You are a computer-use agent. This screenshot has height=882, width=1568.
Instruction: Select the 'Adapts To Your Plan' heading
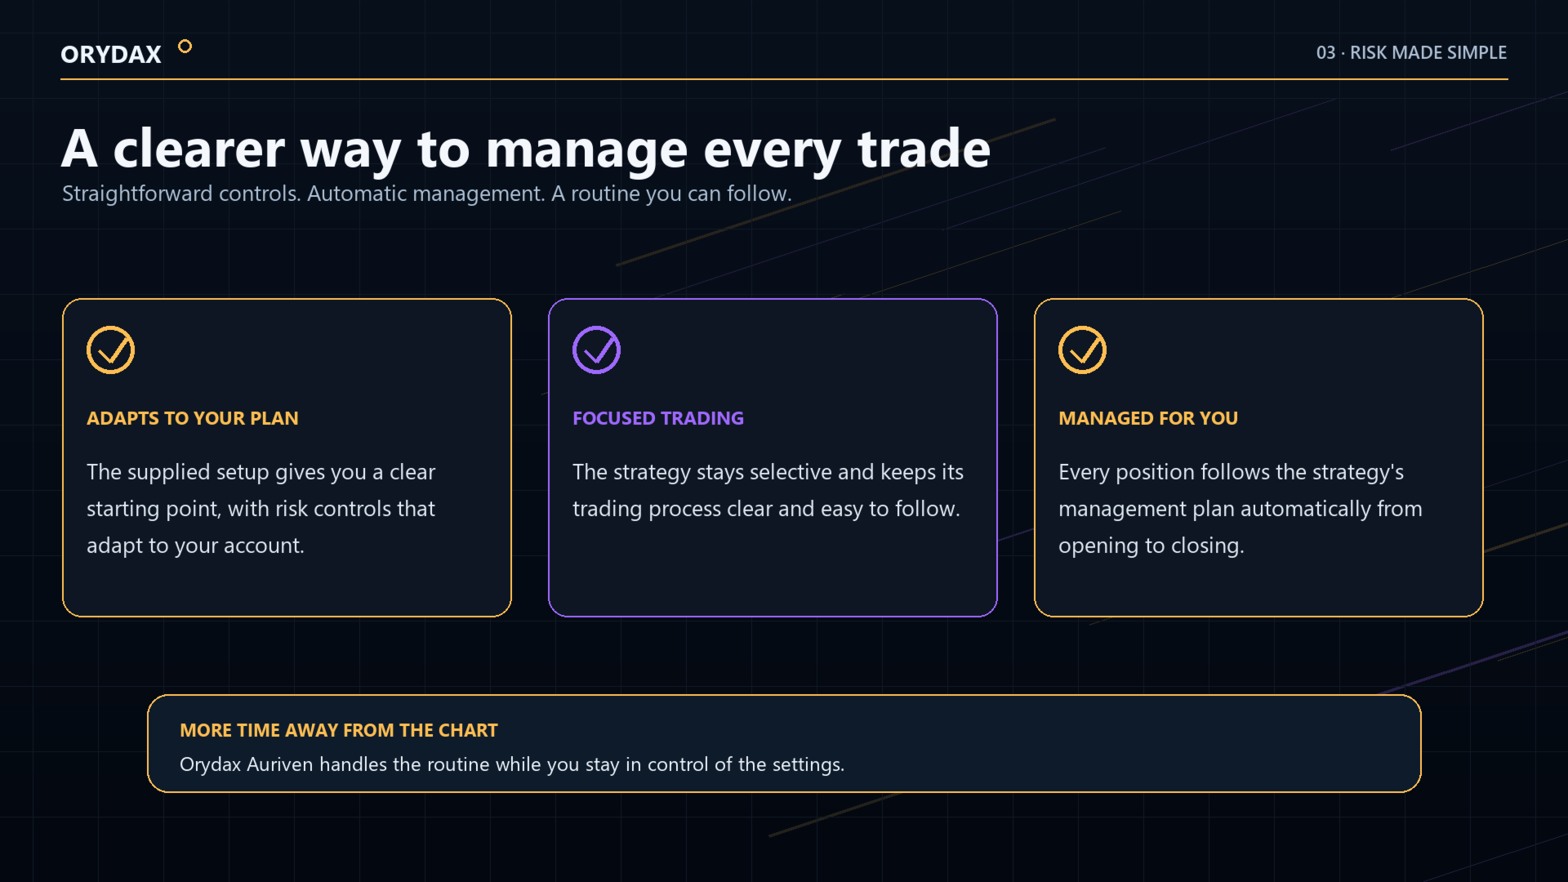click(x=193, y=418)
